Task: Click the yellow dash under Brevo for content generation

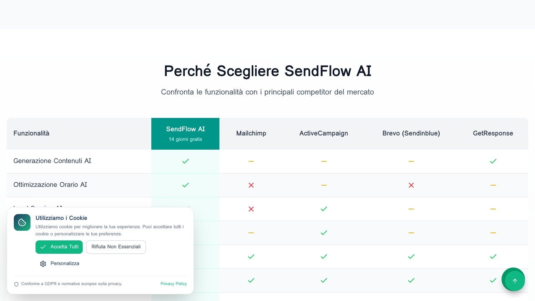Action: pyautogui.click(x=411, y=161)
